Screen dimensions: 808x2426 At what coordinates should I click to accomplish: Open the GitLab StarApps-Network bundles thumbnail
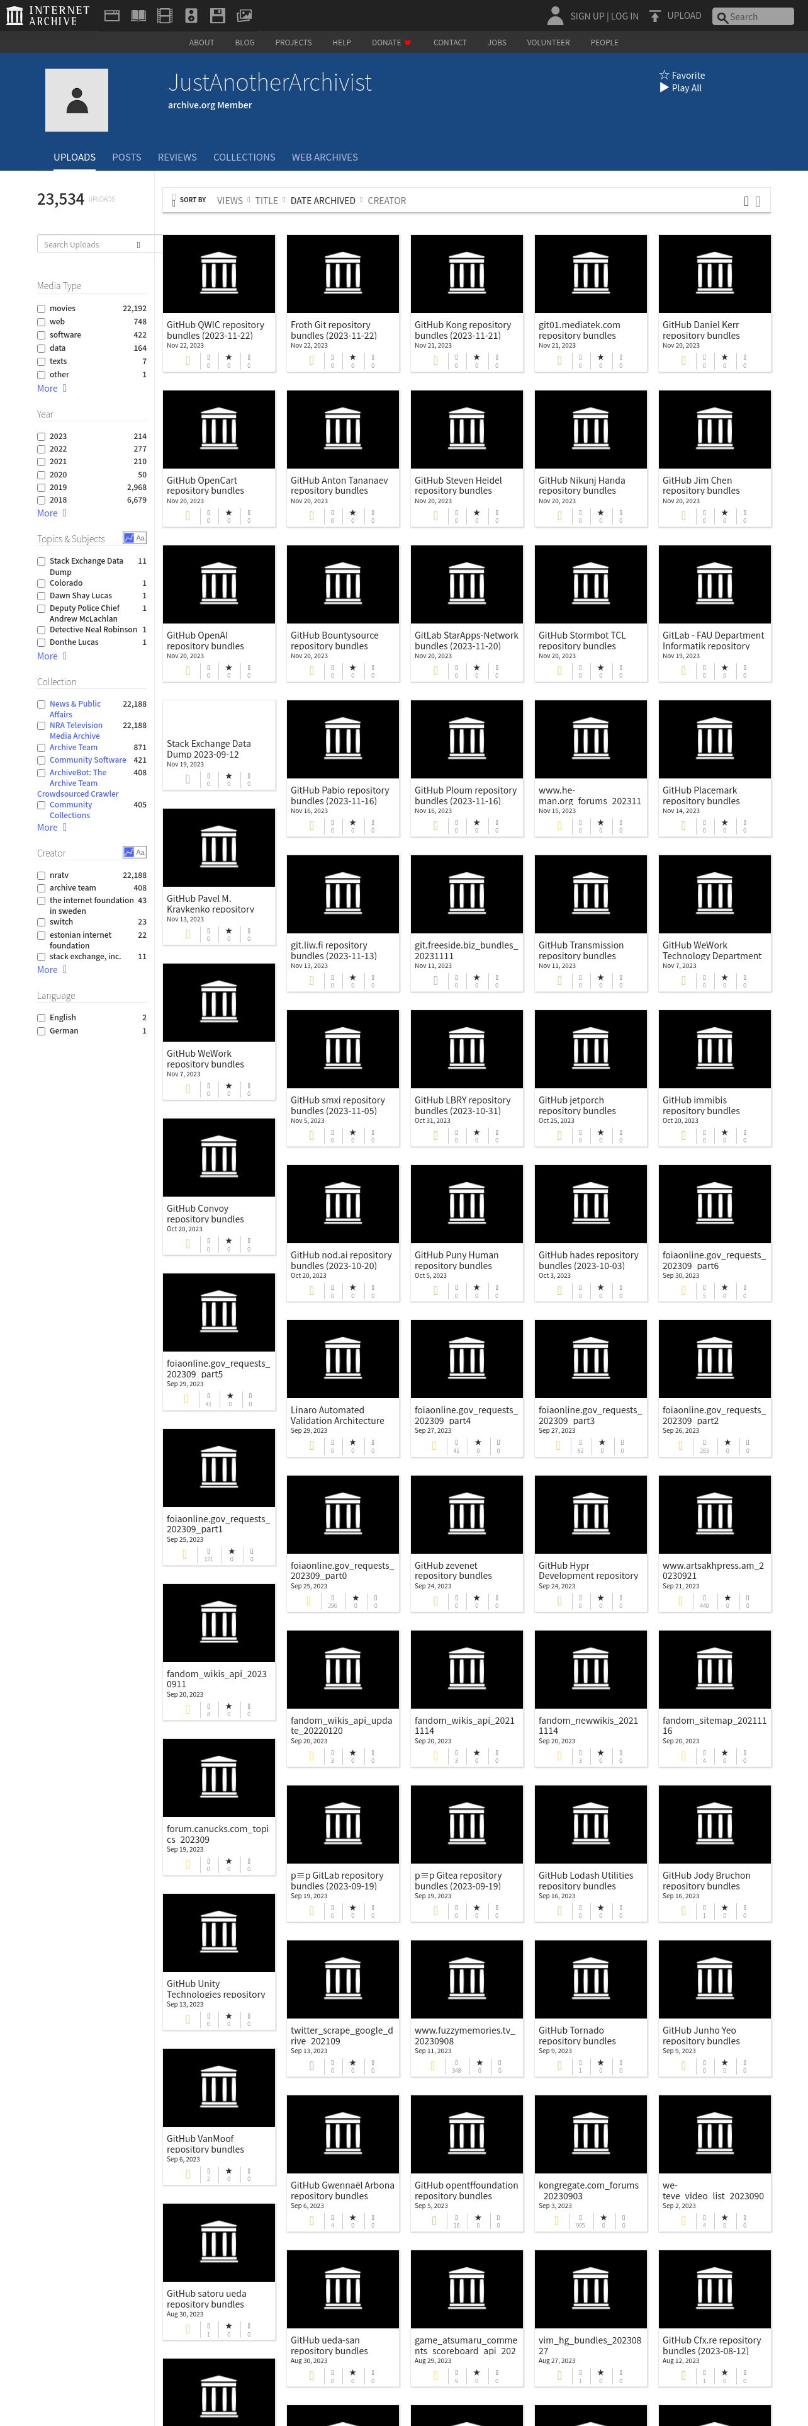tap(466, 584)
